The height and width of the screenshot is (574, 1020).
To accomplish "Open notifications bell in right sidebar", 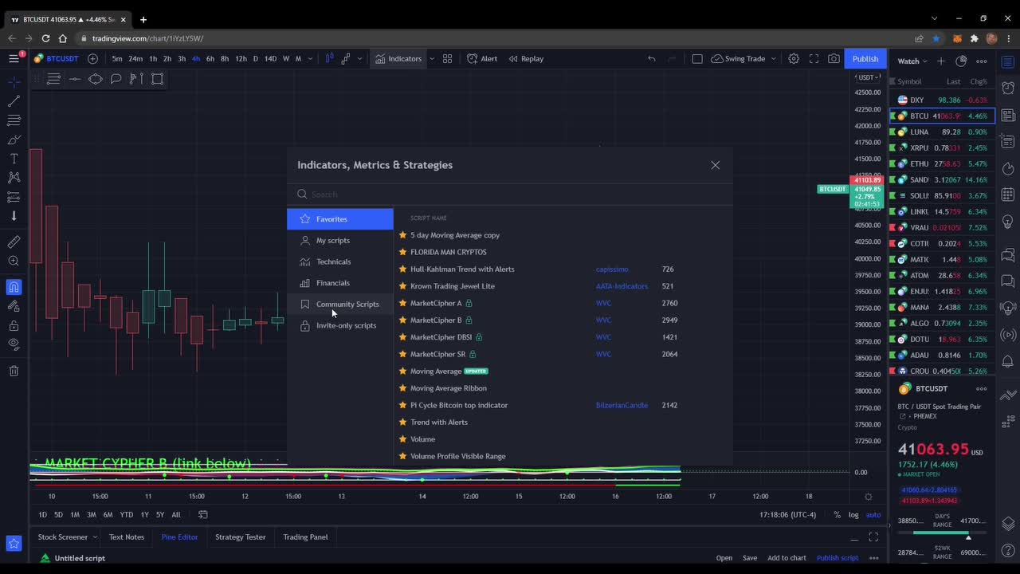I will 1008,361.
